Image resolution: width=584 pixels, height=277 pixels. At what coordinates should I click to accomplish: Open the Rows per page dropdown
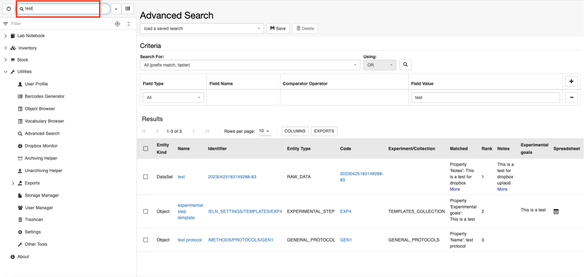(x=265, y=131)
